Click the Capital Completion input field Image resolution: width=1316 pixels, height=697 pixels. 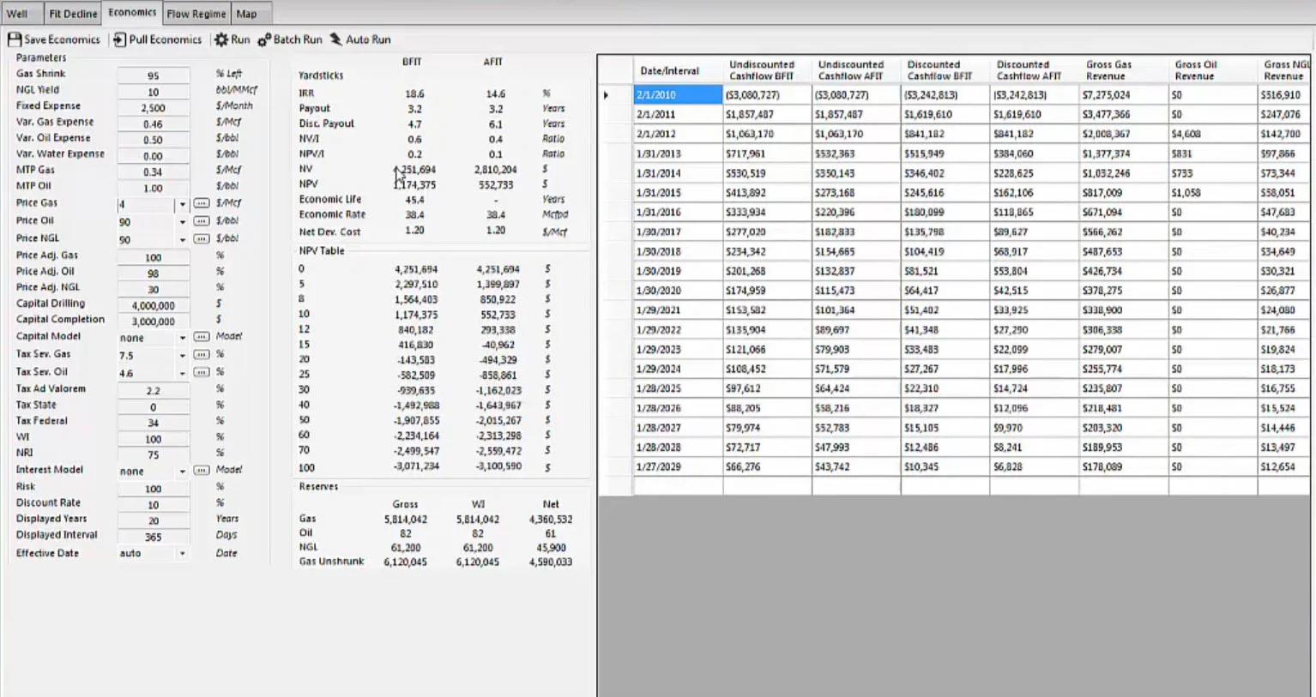click(153, 321)
